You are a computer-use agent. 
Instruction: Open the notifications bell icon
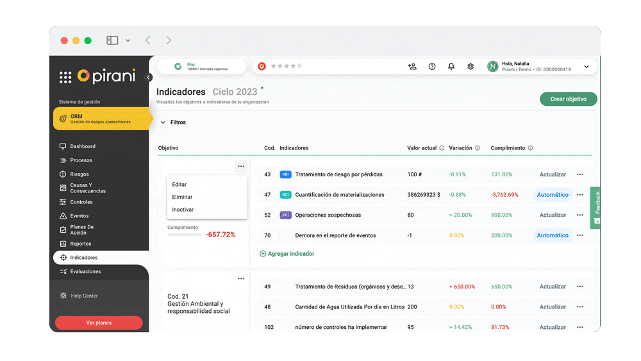click(451, 66)
